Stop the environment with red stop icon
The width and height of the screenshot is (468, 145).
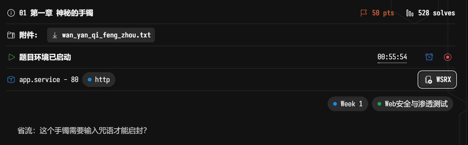coord(447,57)
